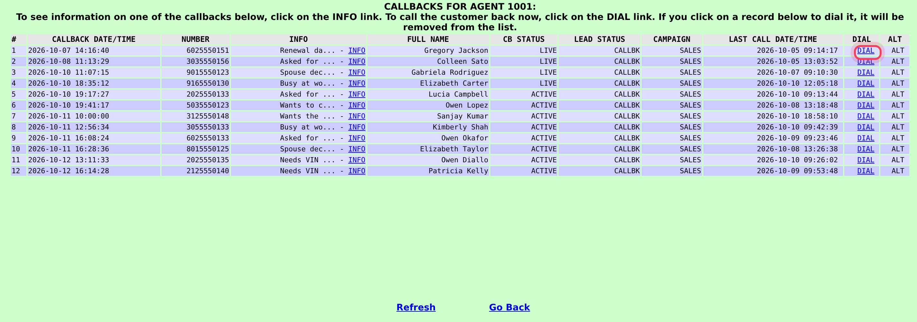Select phone number 3035550156
This screenshot has height=322, width=917.
tap(208, 62)
